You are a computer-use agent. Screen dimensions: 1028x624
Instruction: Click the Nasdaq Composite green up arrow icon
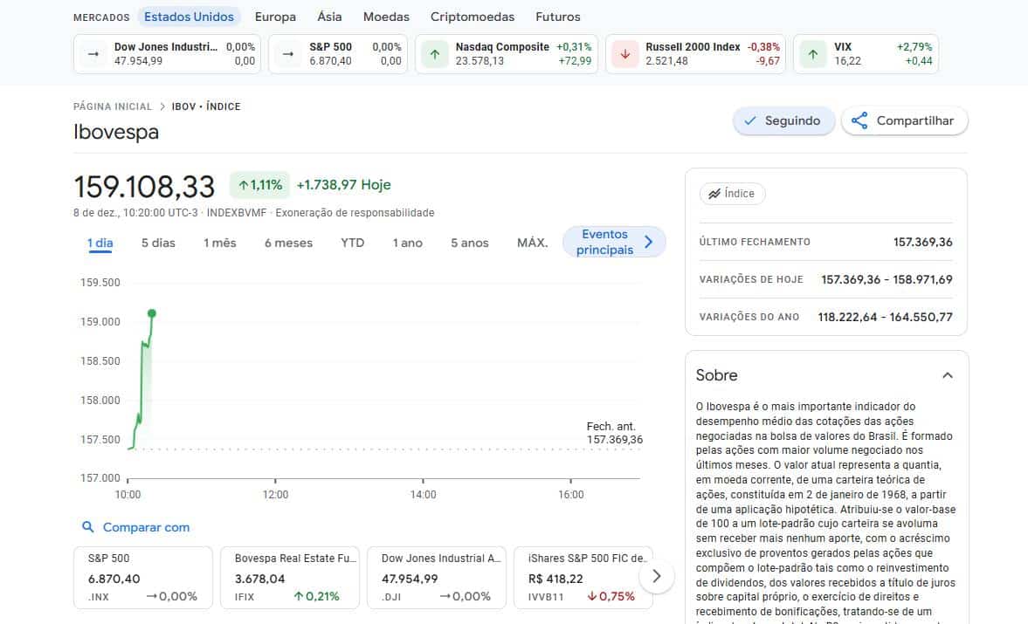(435, 54)
